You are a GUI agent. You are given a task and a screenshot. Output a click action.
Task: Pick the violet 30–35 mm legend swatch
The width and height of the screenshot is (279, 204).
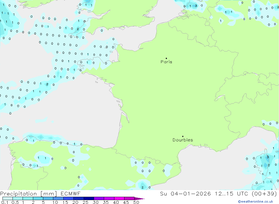pyautogui.click(x=99, y=198)
